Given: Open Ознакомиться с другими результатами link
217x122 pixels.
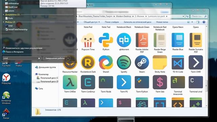Looking at the screenshot, I should click(24, 48).
